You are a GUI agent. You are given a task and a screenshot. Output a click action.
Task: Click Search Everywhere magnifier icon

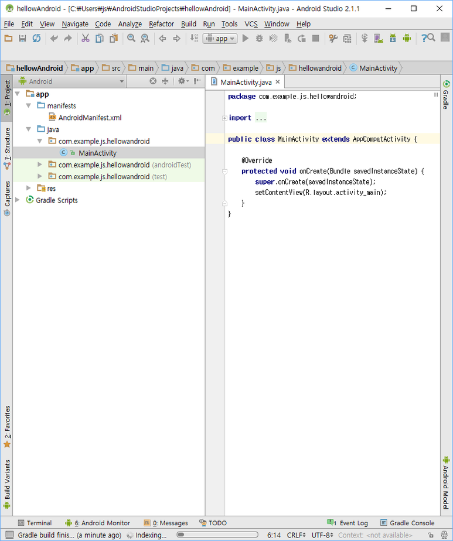[431, 37]
